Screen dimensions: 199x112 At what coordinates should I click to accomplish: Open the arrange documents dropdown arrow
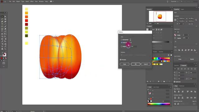click(53, 1)
